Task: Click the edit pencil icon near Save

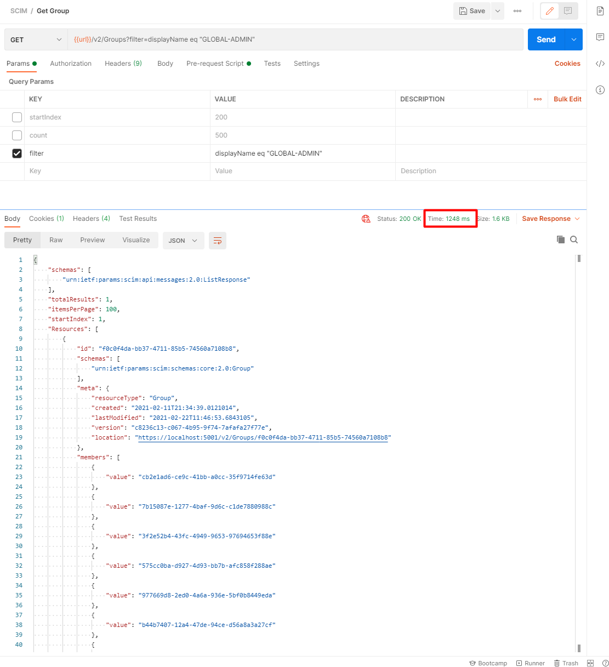Action: coord(550,11)
